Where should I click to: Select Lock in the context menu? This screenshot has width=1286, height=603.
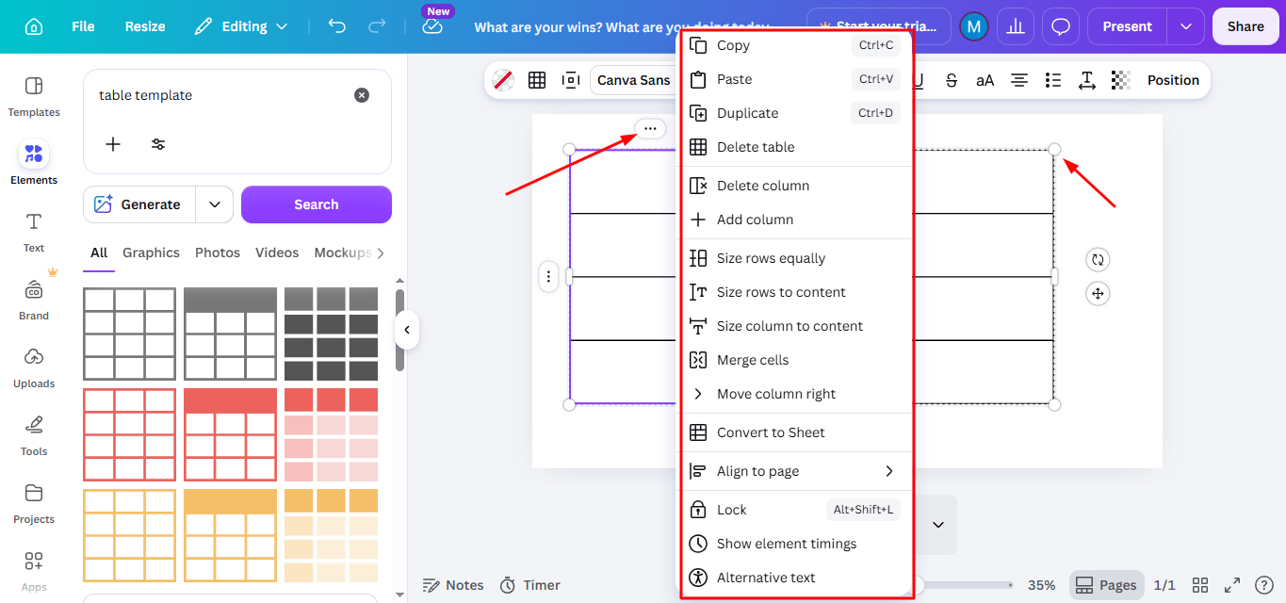tap(796, 510)
